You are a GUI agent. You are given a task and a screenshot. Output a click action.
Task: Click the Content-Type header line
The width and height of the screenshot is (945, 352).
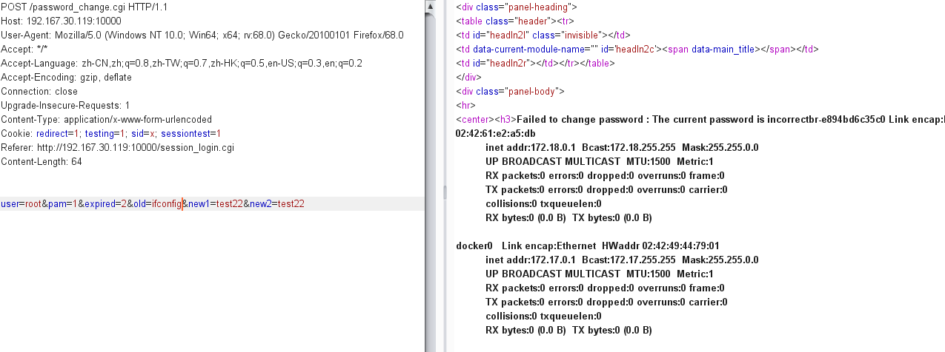(107, 119)
